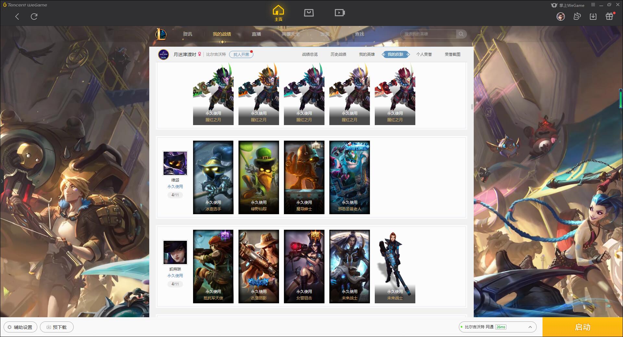Screen dimensions: 623x337
Task: Refresh the page with the reload icon
Action: [x=34, y=17]
